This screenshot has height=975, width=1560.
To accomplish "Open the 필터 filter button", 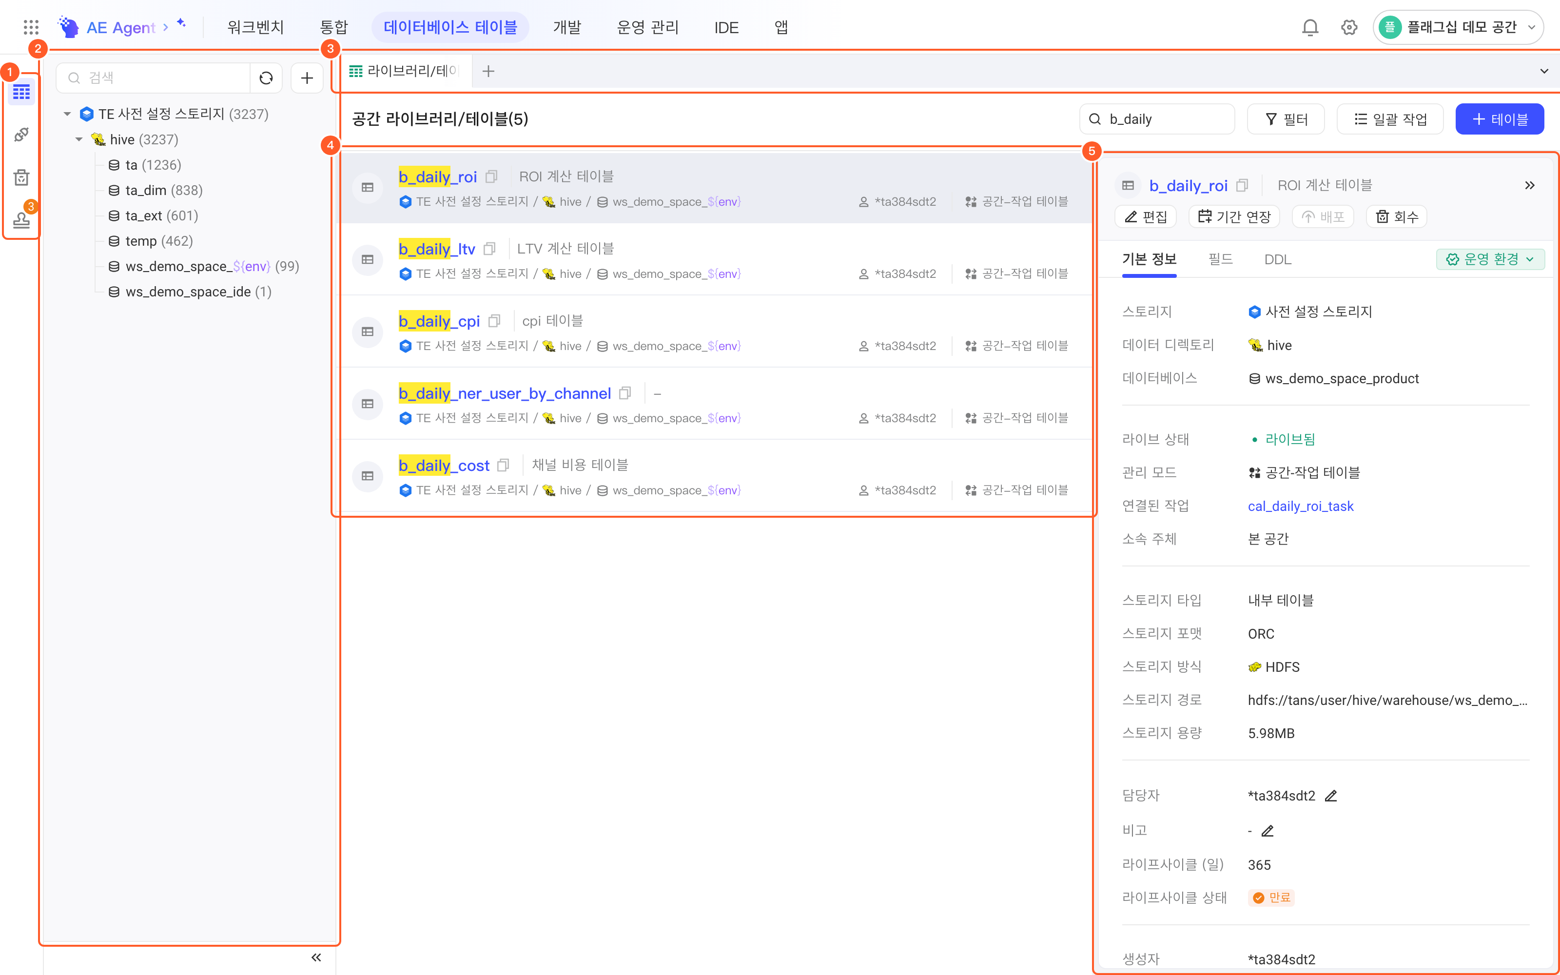I will pos(1286,119).
